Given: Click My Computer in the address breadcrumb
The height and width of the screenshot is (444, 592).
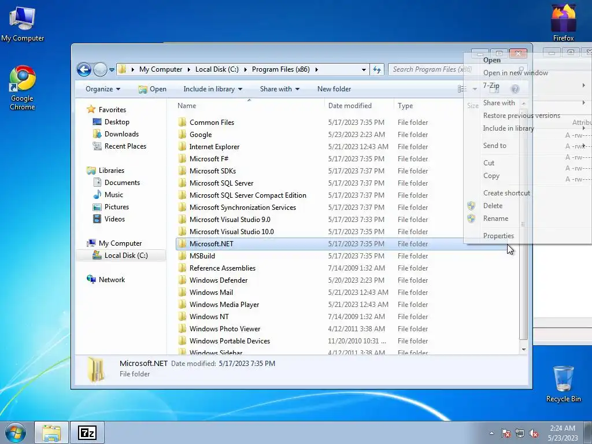Looking at the screenshot, I should [x=161, y=69].
